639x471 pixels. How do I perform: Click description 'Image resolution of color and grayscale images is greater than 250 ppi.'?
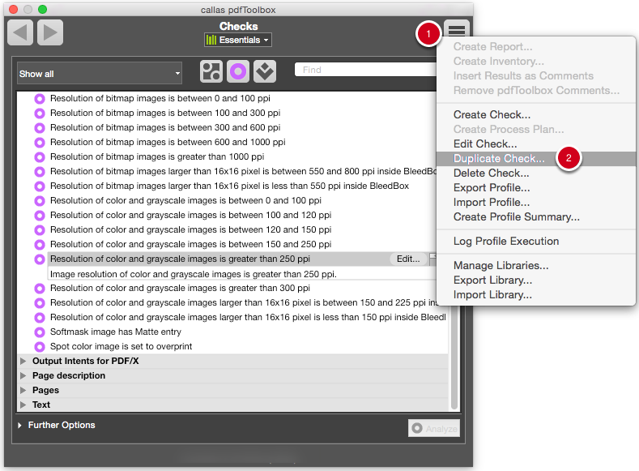[194, 274]
